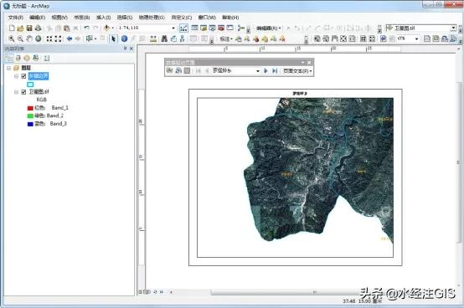The width and height of the screenshot is (464, 308).
Task: Click the blue Band_3 color swatch
Action: click(x=30, y=124)
